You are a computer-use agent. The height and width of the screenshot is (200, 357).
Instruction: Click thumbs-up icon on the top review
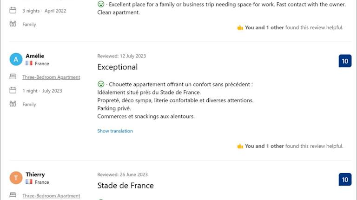click(x=240, y=27)
